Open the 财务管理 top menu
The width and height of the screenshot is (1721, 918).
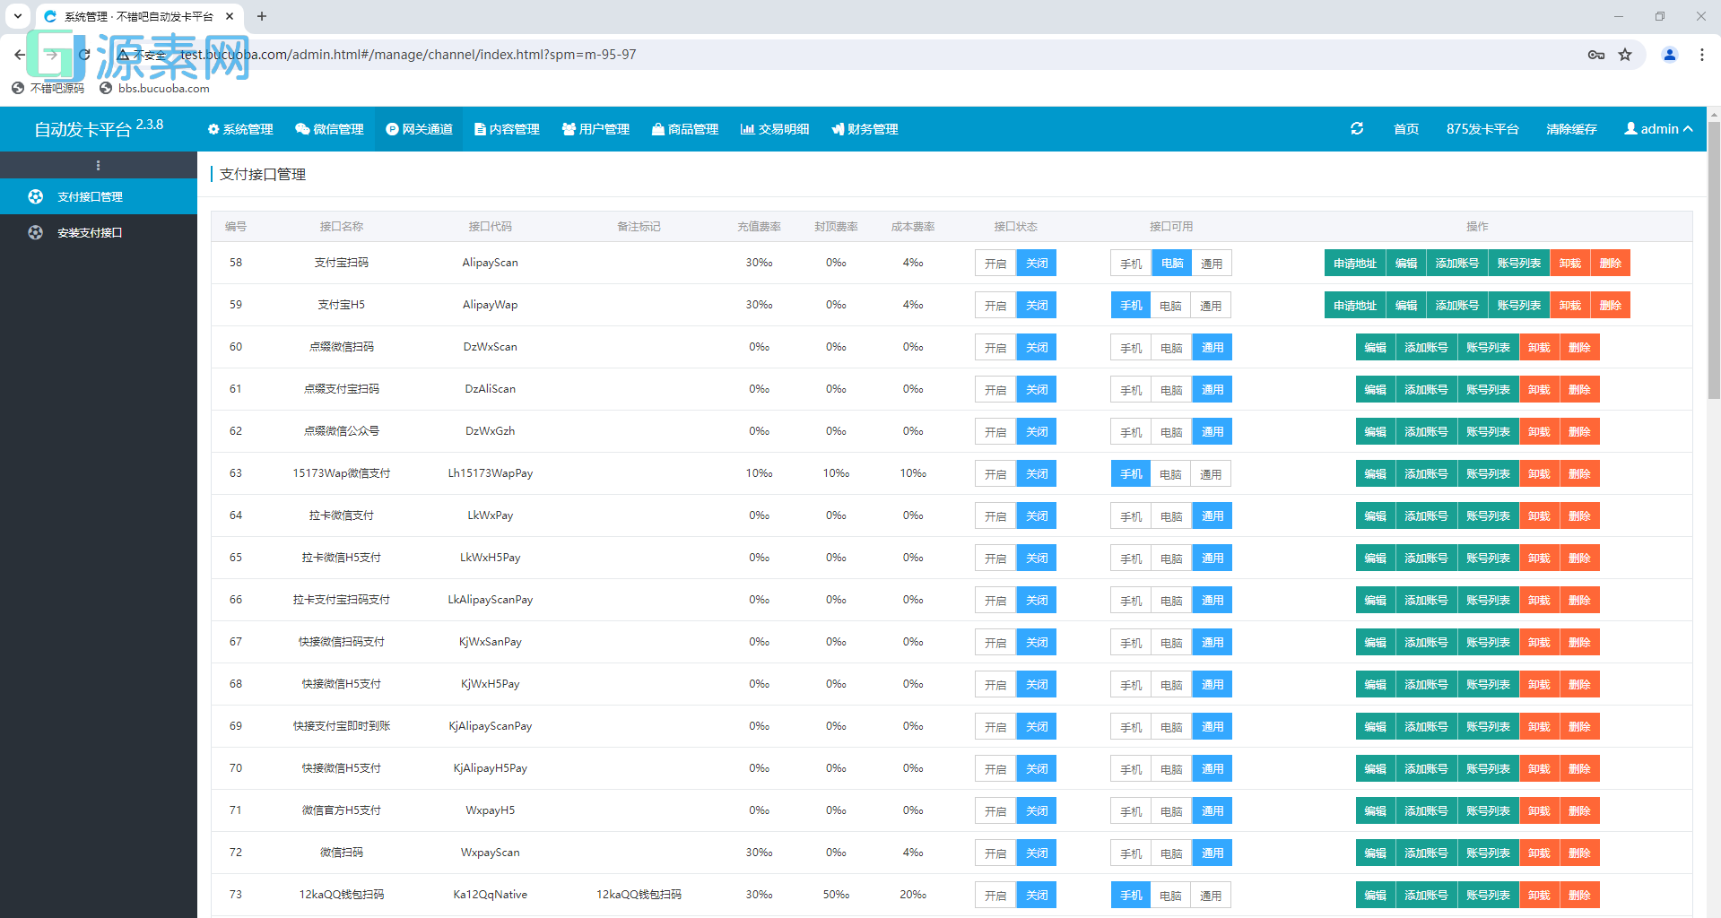865,129
